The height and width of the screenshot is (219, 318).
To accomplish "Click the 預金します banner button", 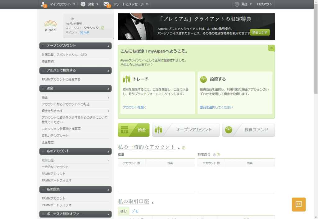I will coord(260,32).
